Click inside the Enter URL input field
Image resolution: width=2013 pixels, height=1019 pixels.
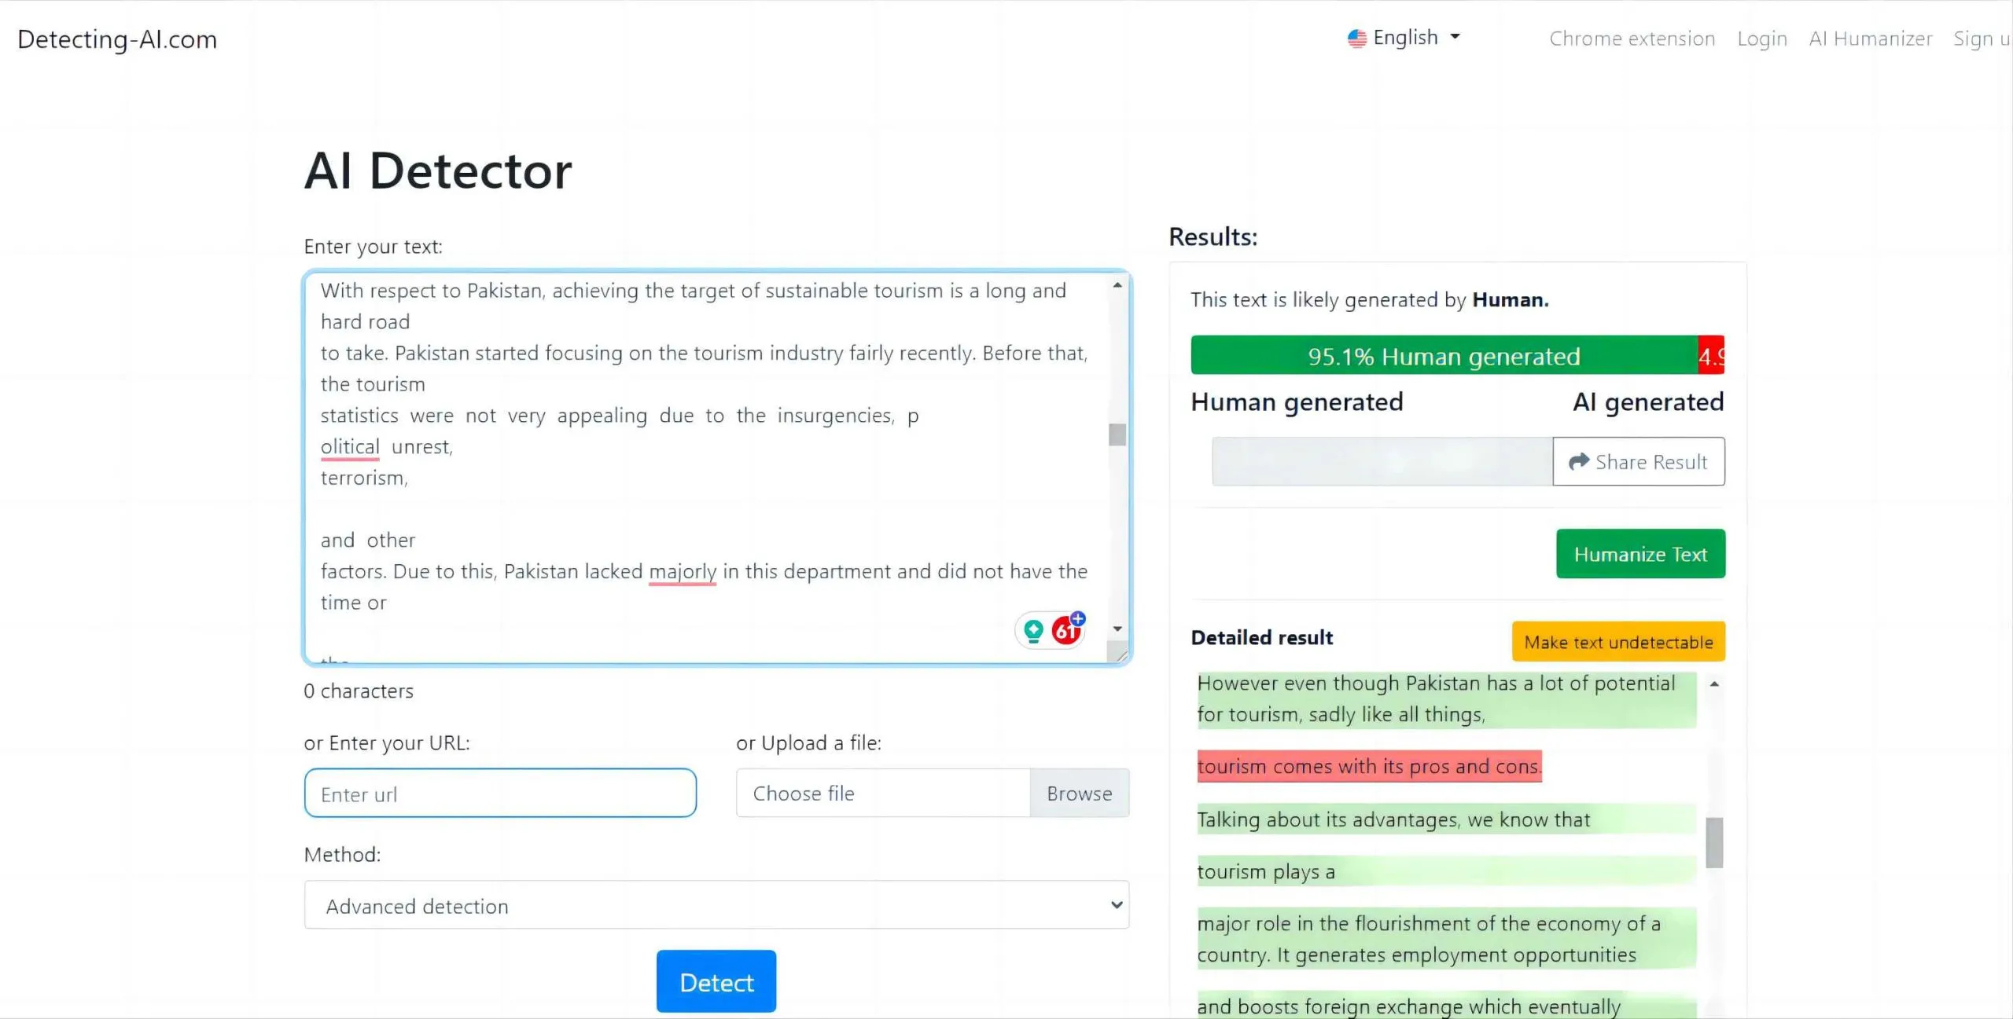501,793
